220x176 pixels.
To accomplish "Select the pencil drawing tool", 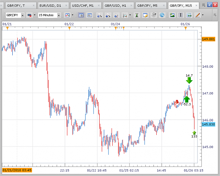I will click(x=197, y=15).
